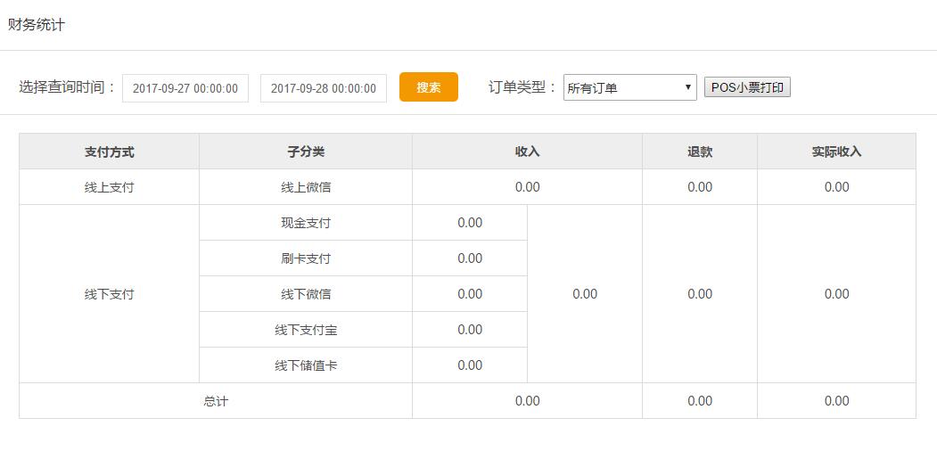Select the 线上支付 row label
This screenshot has width=937, height=459.
coord(109,187)
